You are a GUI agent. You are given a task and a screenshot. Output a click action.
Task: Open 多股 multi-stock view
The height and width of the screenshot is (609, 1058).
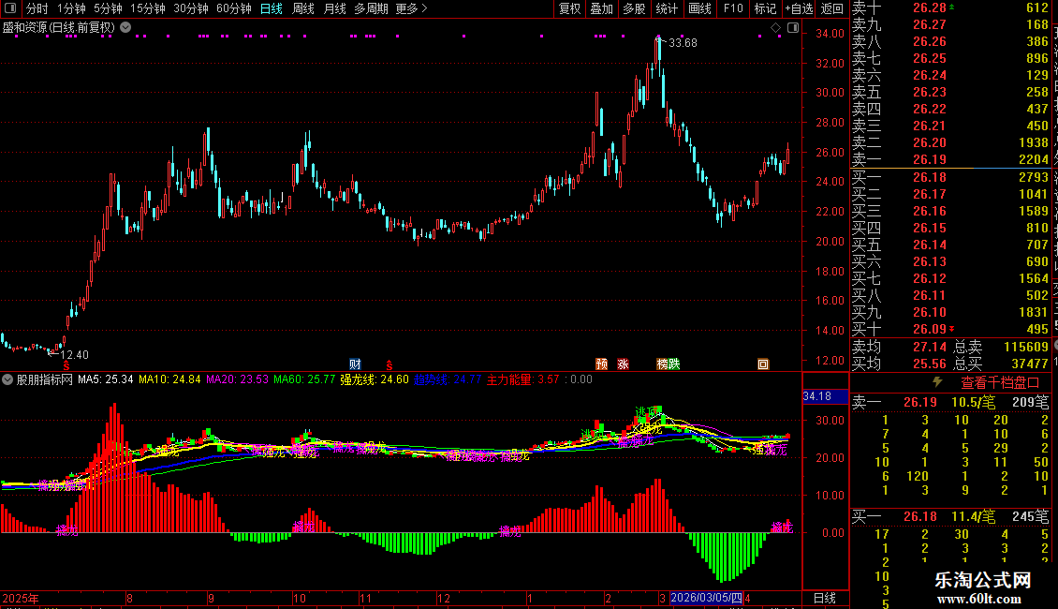click(634, 8)
